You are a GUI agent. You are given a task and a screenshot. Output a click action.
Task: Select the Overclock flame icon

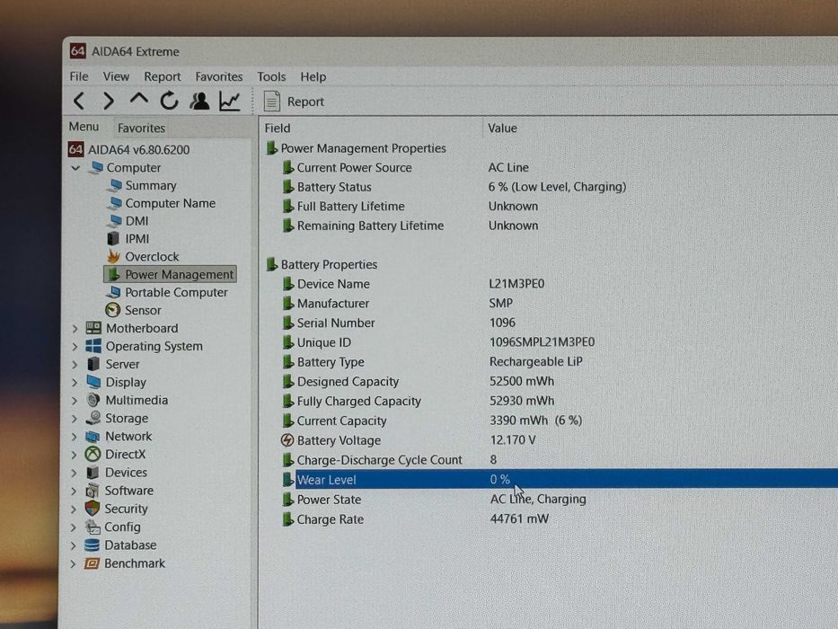tap(113, 256)
